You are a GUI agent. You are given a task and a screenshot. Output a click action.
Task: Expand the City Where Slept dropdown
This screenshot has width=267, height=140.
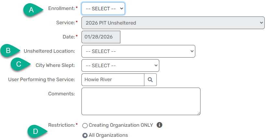[x=120, y=65]
